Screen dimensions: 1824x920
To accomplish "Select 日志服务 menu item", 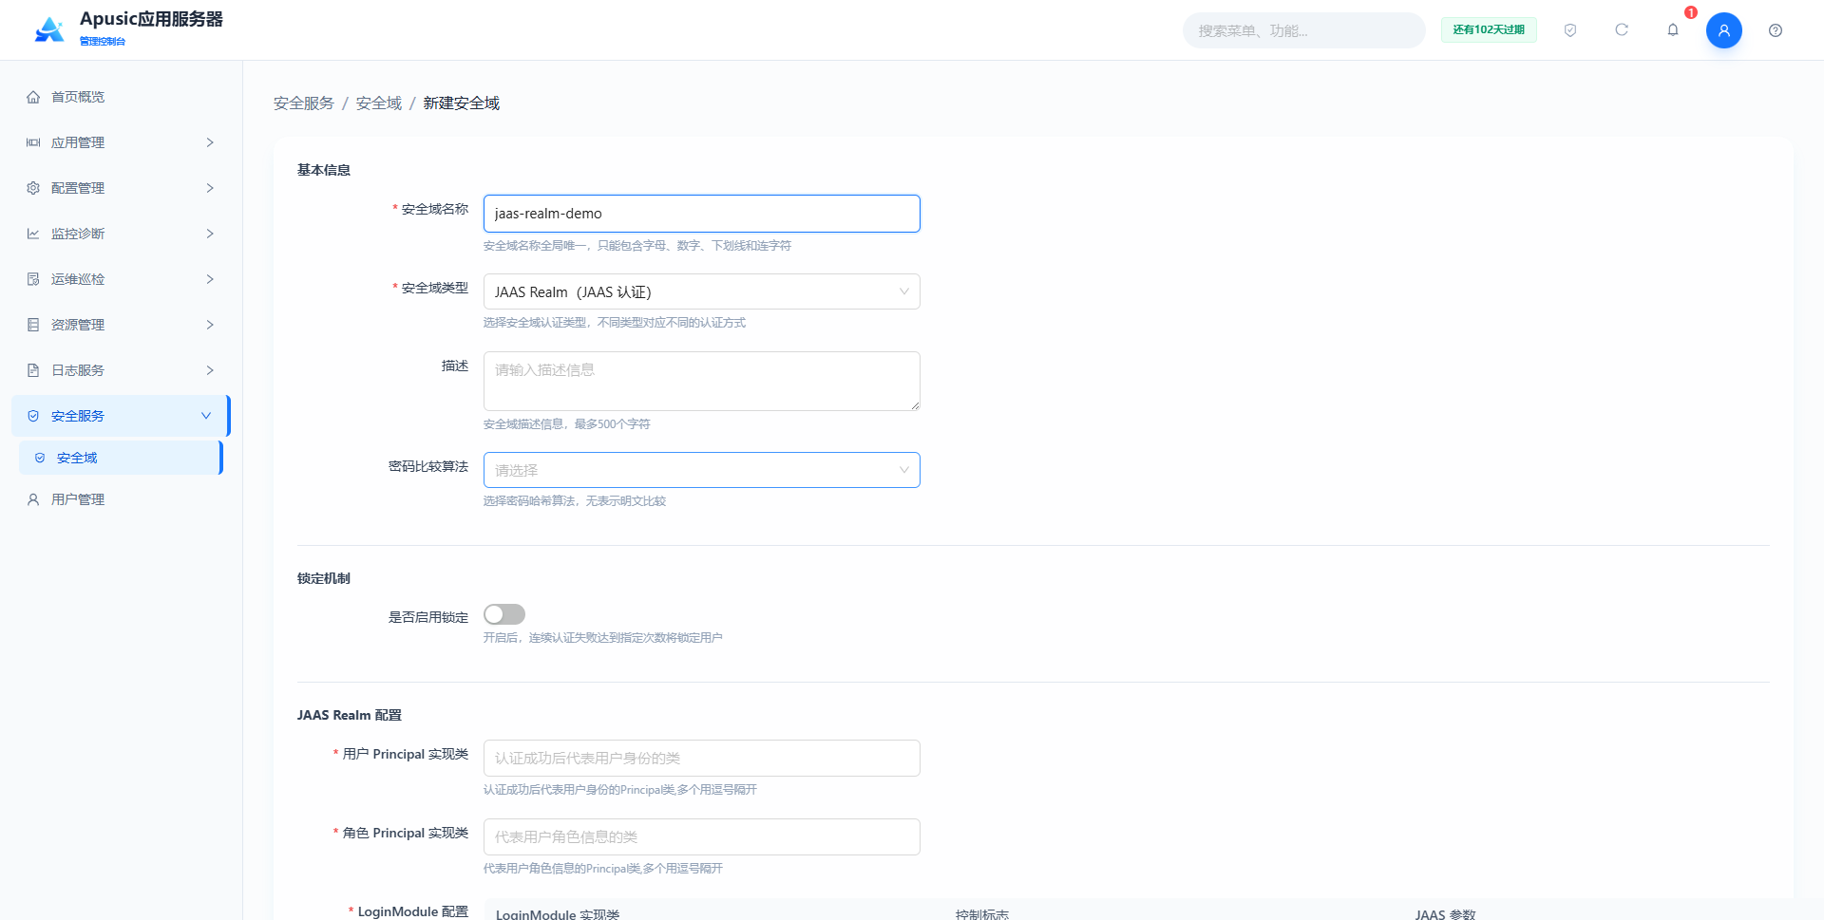I will click(122, 370).
